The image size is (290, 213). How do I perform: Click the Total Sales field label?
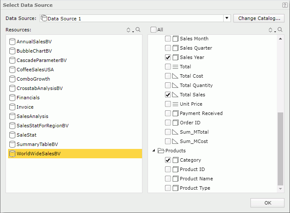point(193,95)
